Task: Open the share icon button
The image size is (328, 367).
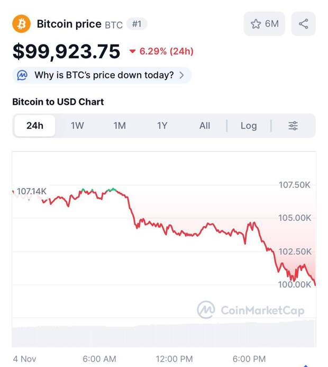Action: click(x=303, y=24)
